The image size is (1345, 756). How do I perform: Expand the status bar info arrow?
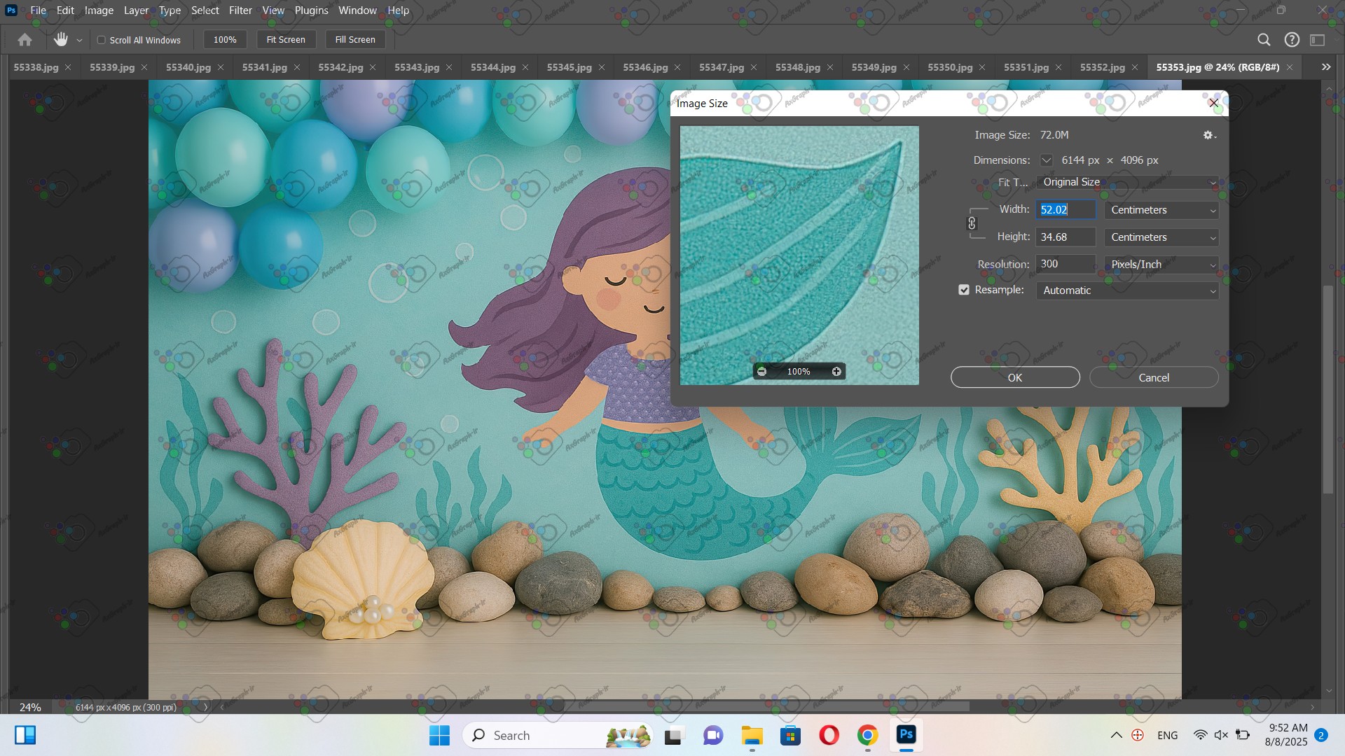[205, 707]
